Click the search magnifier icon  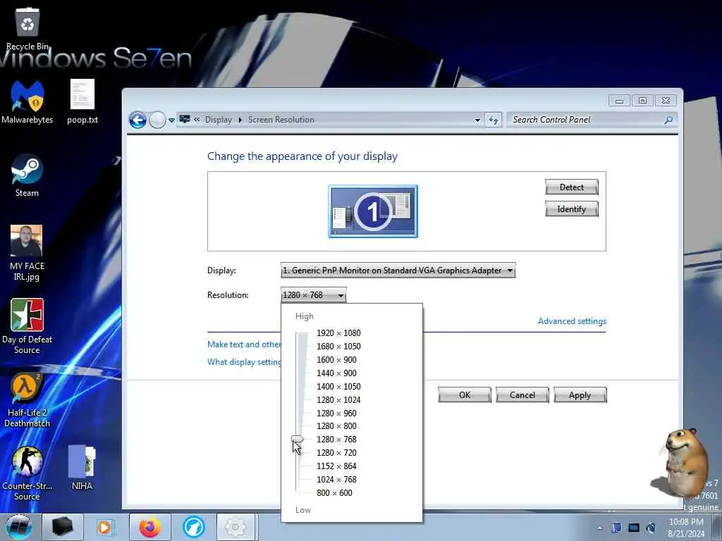click(668, 120)
